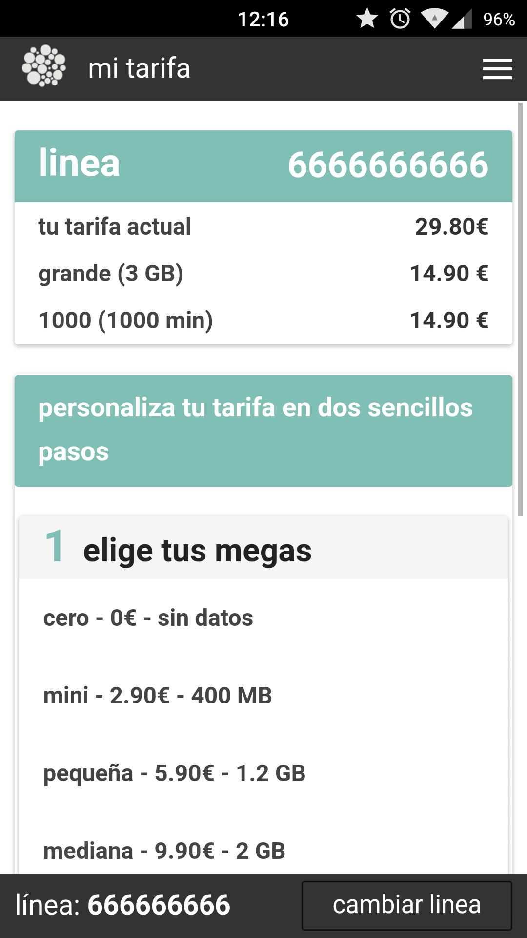Pick the mediana 2 GB plan
The width and height of the screenshot is (527, 938).
[164, 851]
